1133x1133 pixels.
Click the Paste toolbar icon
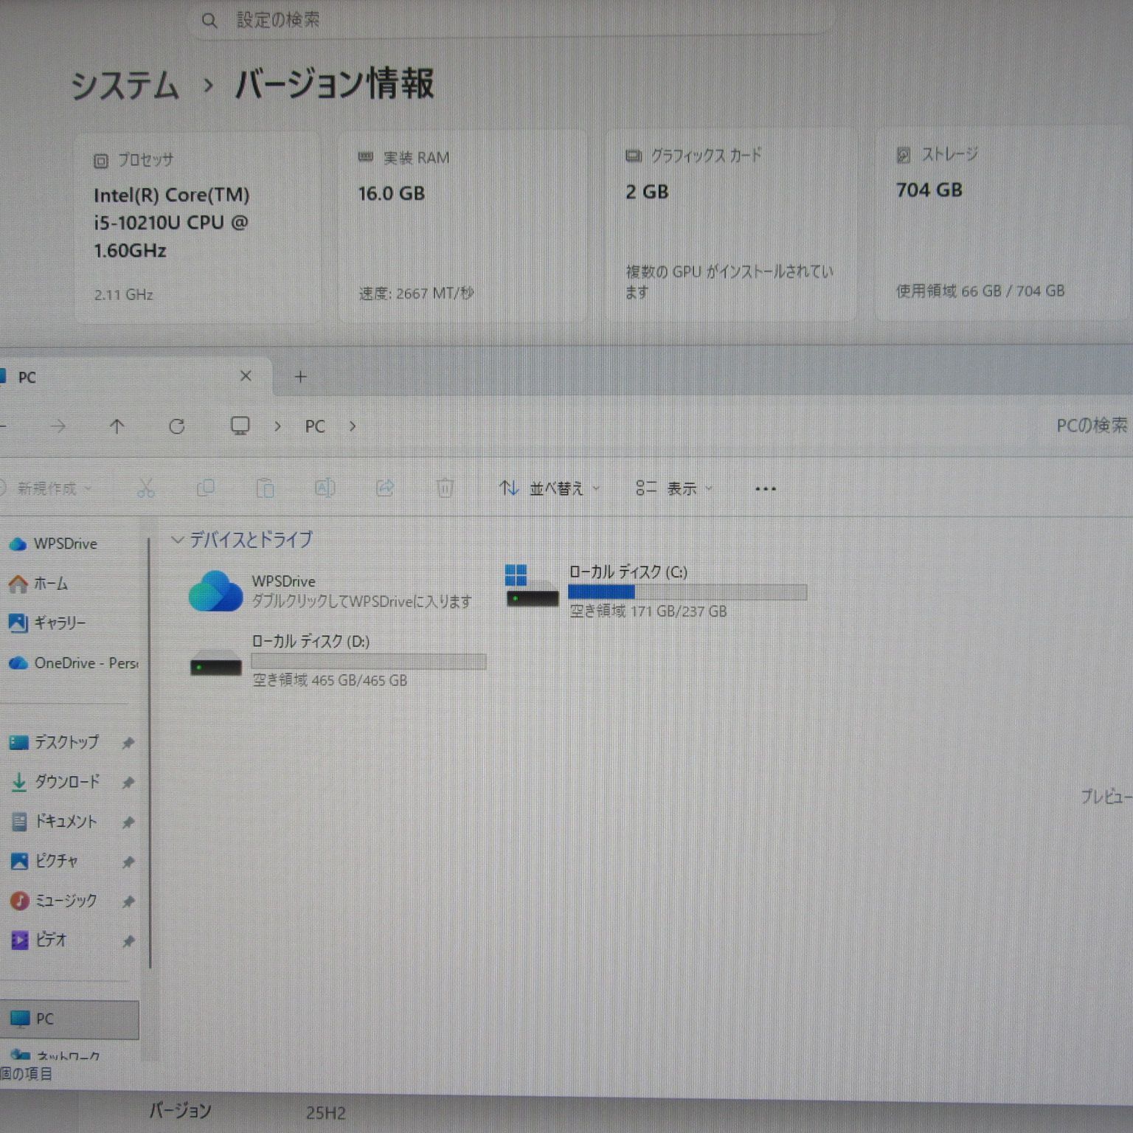coord(265,488)
